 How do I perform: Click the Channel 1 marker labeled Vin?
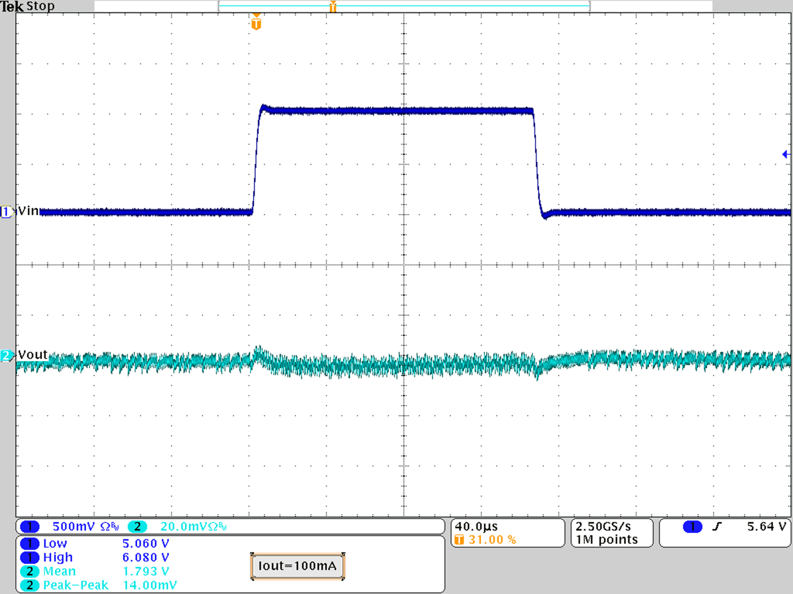pyautogui.click(x=6, y=211)
